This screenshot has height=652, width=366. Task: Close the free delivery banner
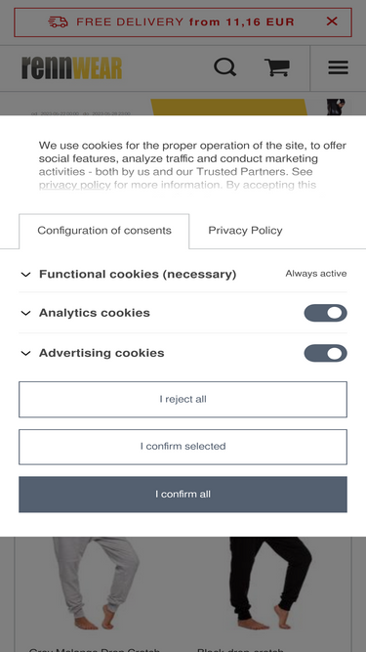pos(332,22)
